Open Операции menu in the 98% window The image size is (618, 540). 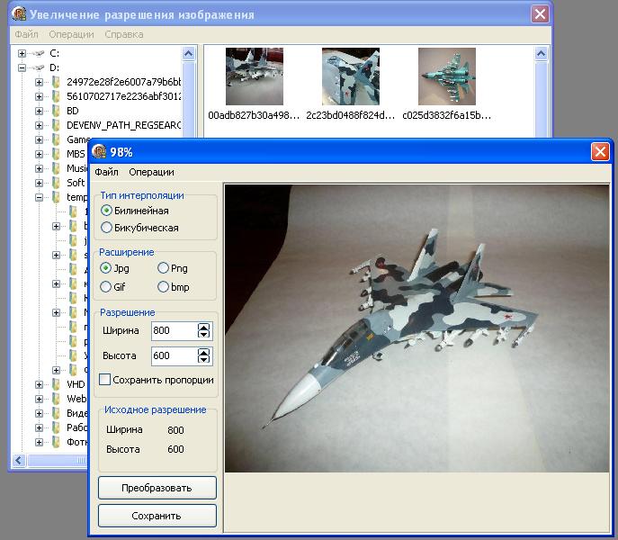click(x=151, y=172)
